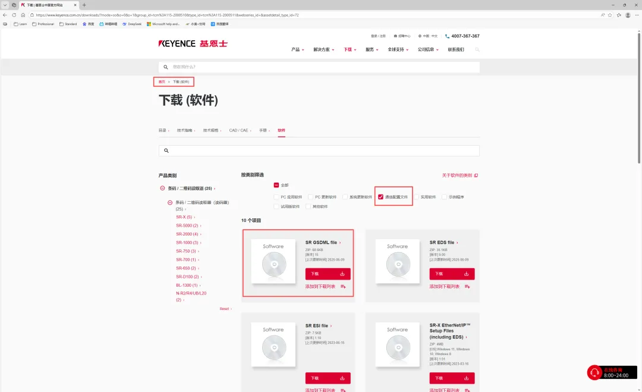
Task: Switch to the 技术规格 tab
Action: (212, 130)
